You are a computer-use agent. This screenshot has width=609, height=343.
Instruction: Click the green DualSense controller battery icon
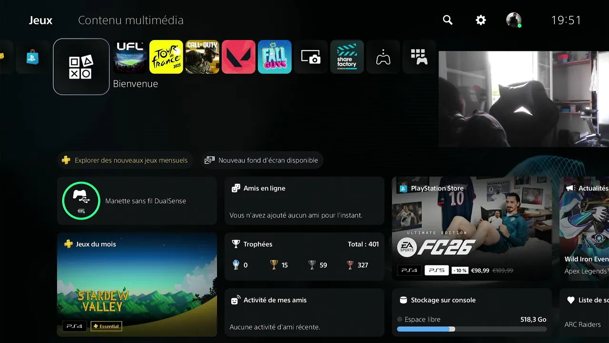coord(81,201)
